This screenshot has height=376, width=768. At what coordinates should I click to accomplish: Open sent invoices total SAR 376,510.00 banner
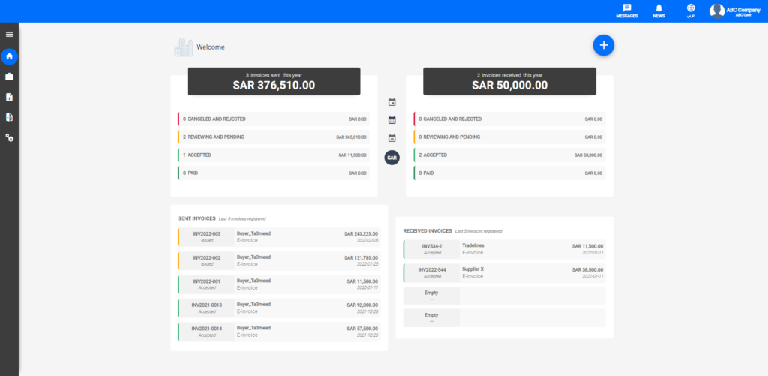[274, 81]
